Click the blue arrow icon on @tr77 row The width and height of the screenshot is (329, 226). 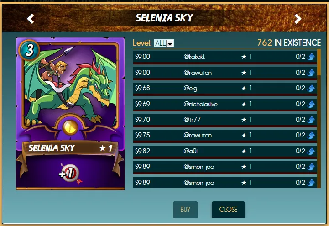click(x=311, y=120)
